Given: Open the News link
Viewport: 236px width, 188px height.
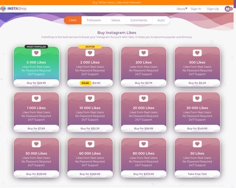Looking at the screenshot, I should click(181, 9).
